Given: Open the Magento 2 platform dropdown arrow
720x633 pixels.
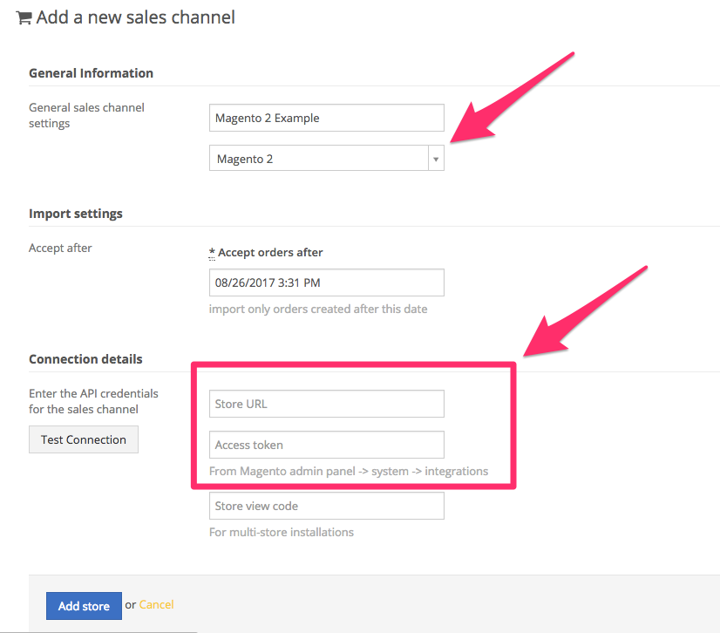Looking at the screenshot, I should pyautogui.click(x=436, y=159).
